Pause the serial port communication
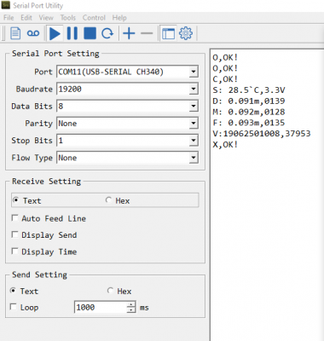Screen dimensions: 324x341 [72, 33]
